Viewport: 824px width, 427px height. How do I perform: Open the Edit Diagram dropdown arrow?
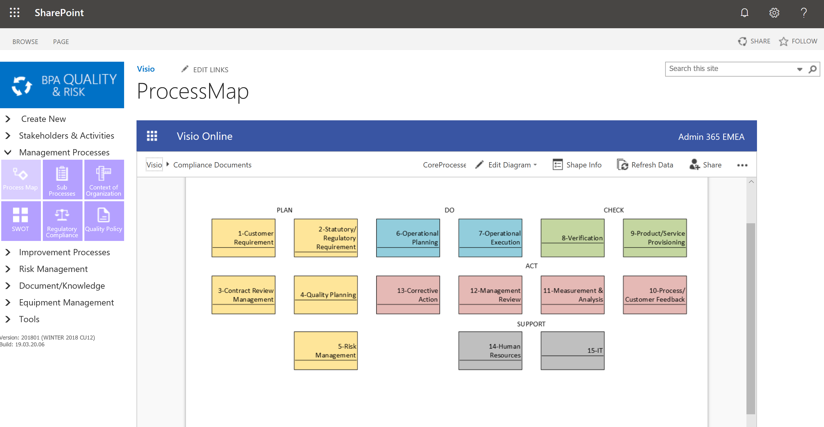[x=535, y=165]
